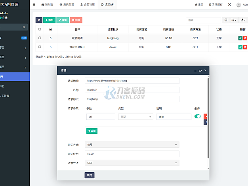Click the 3.00 price cell

(x=168, y=47)
